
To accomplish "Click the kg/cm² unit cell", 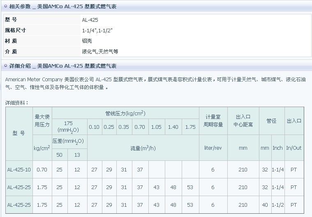I will click(x=42, y=148).
